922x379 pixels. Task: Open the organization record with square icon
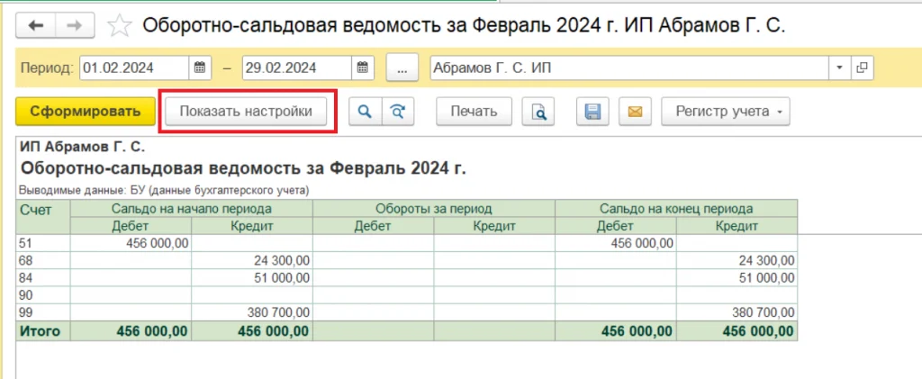(863, 68)
